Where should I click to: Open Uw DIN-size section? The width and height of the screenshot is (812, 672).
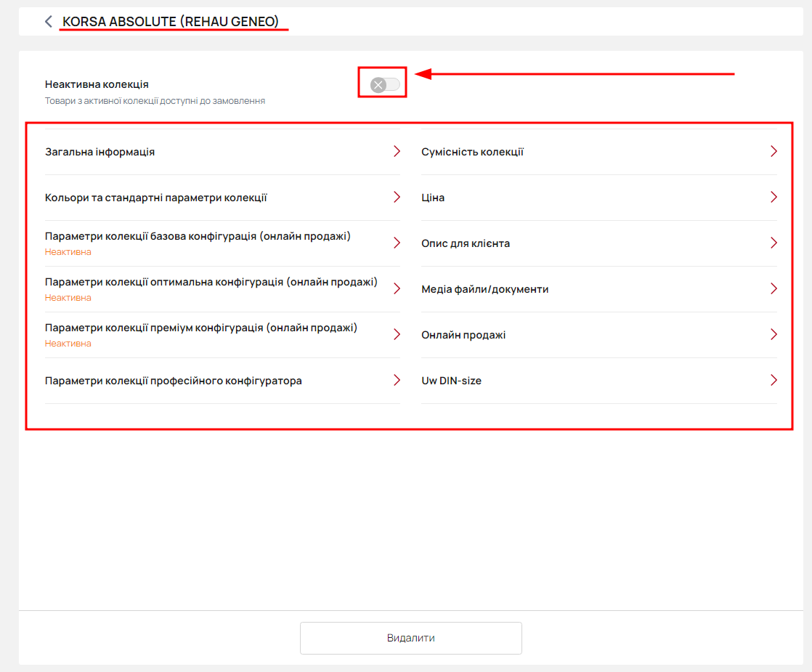pos(599,380)
